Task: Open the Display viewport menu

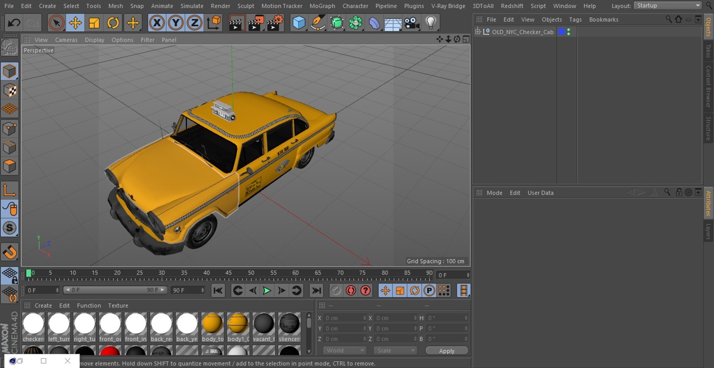Action: coord(94,40)
